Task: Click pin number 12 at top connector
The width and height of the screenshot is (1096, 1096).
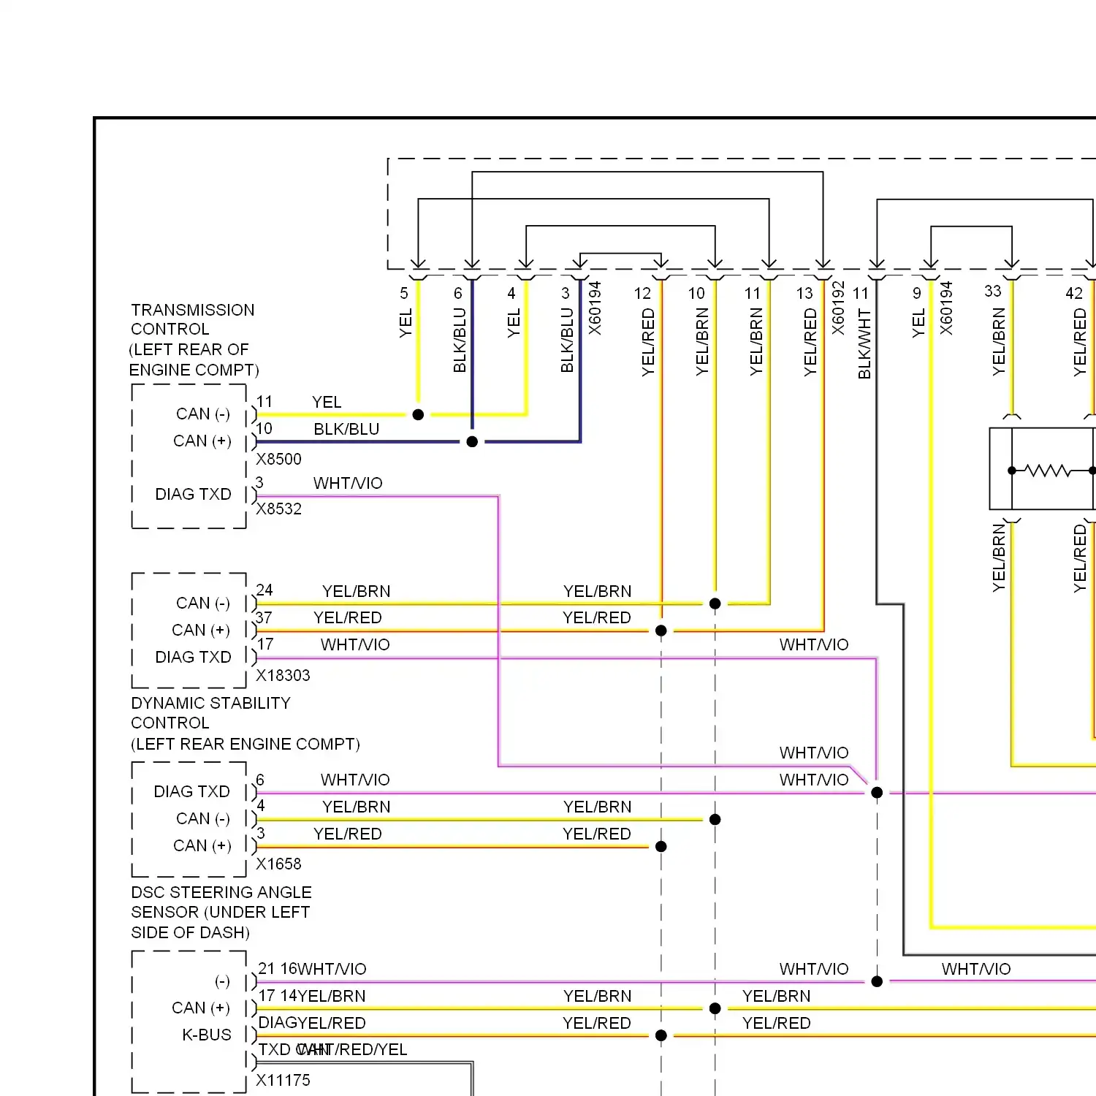Action: point(642,293)
